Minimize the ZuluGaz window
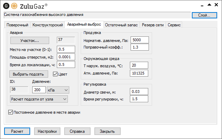Screen dimensions: 222x139 [202, 6]
